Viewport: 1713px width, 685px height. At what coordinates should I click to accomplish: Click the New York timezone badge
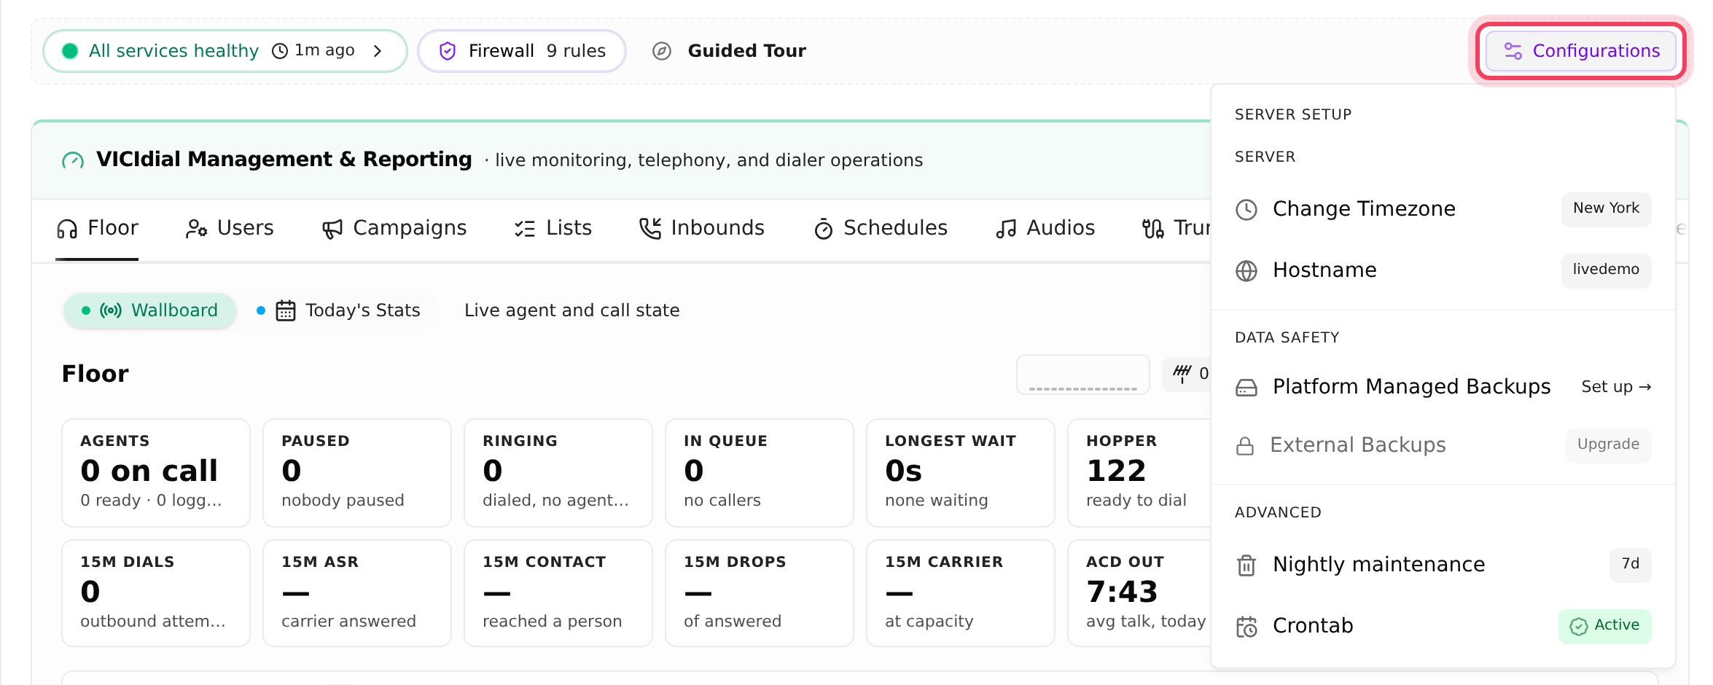(1607, 208)
